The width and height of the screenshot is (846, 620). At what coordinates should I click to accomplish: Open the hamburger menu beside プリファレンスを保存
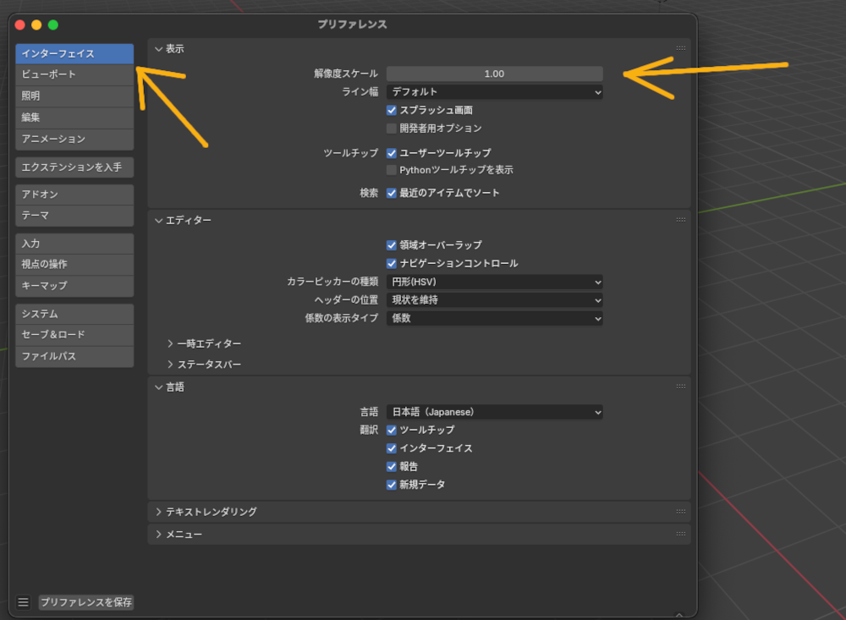pyautogui.click(x=23, y=602)
